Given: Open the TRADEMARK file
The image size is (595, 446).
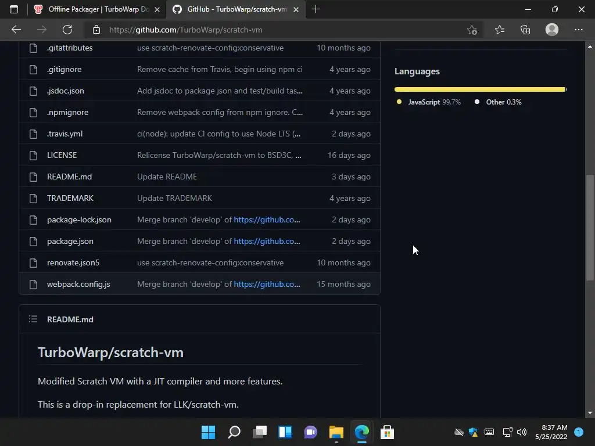Looking at the screenshot, I should (x=70, y=198).
